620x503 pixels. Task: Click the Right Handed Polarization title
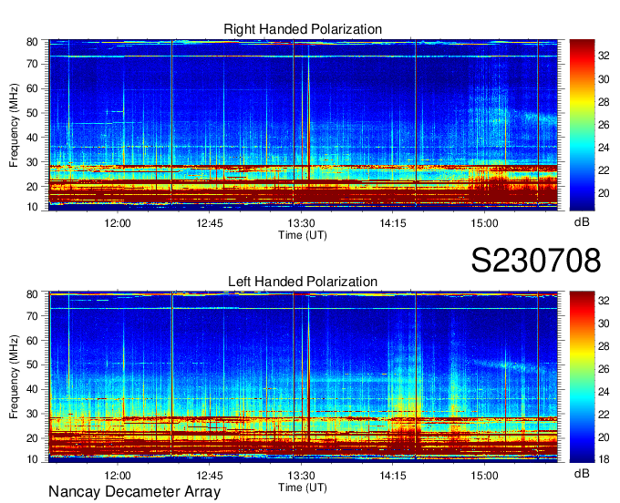coord(303,29)
